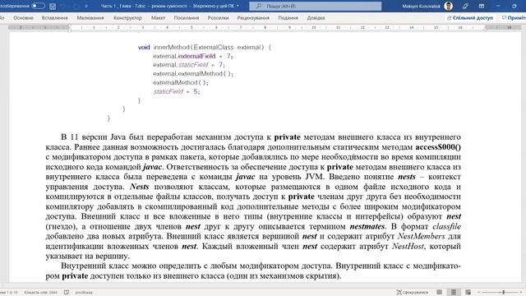Image resolution: width=526 pixels, height=296 pixels.
Task: Click the word 'access$000()' in the paragraph
Action: 438,147
